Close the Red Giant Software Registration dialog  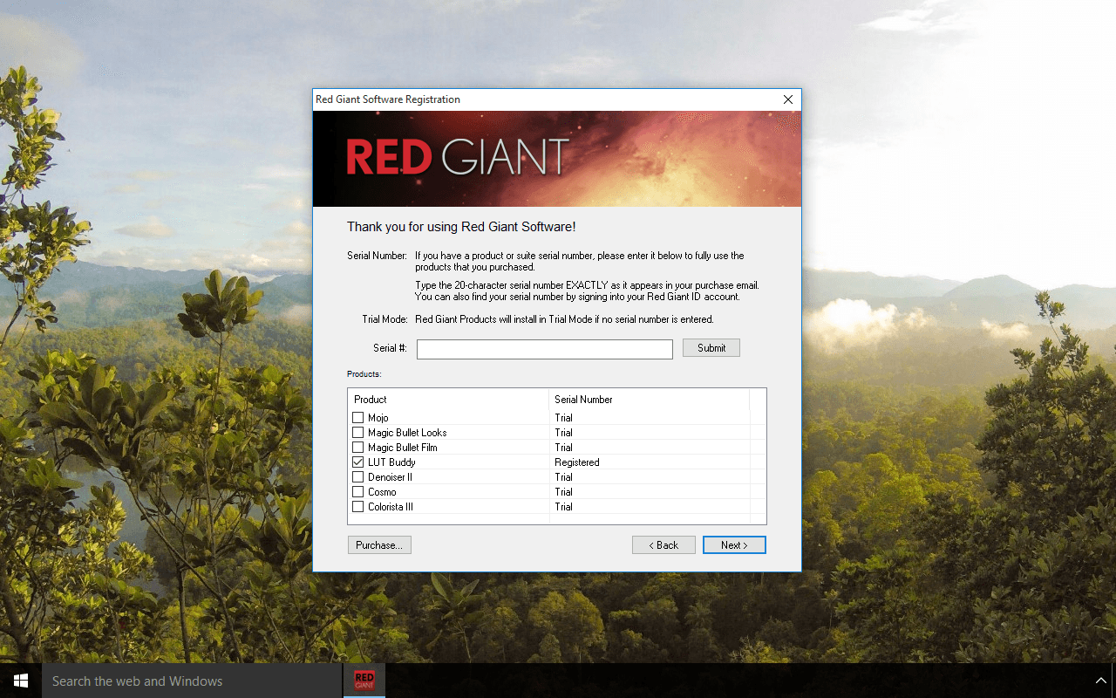point(788,99)
